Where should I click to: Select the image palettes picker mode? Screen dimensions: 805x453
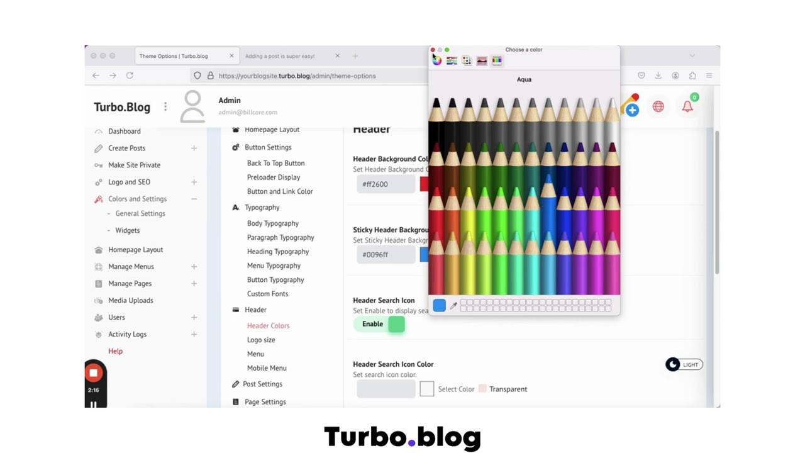482,61
